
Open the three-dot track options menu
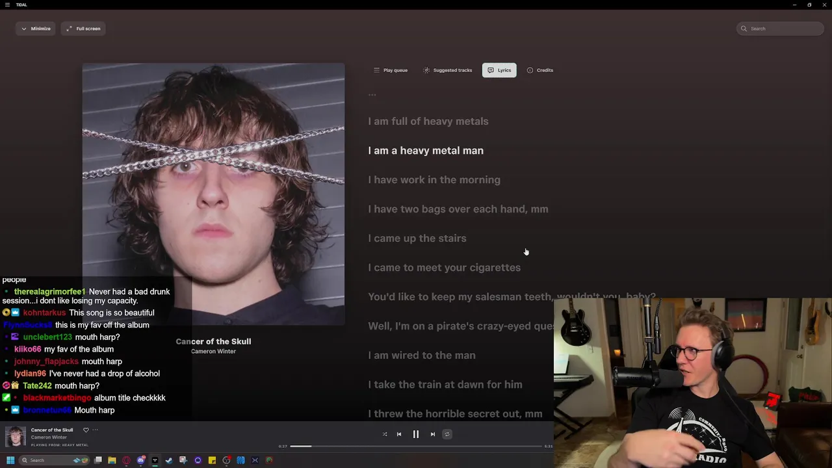click(x=95, y=430)
